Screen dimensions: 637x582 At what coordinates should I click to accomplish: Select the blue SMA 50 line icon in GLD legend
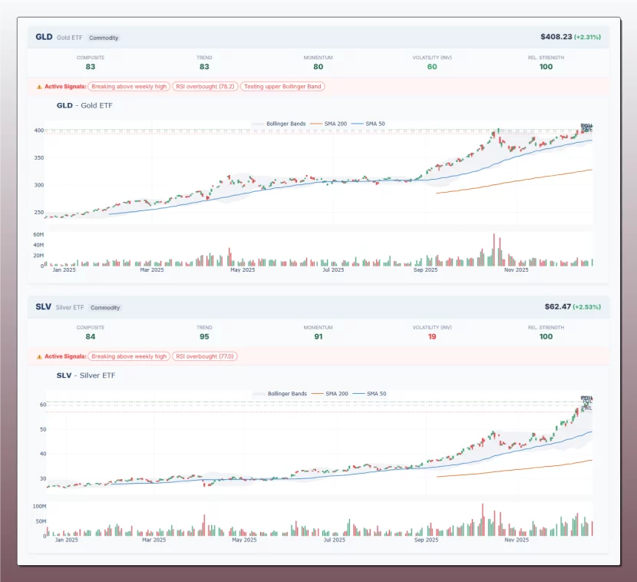358,123
